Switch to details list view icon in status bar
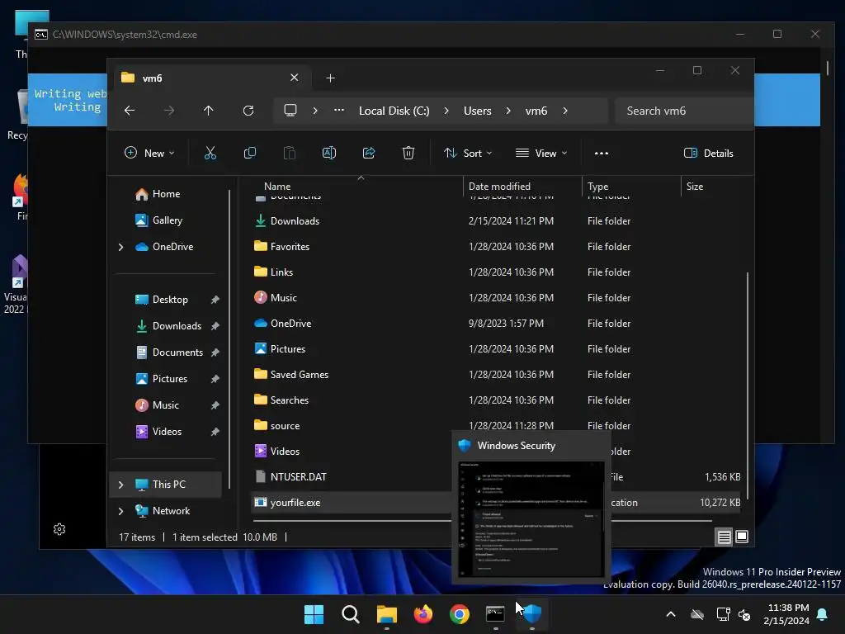Screen dimensions: 845x634 [724, 537]
